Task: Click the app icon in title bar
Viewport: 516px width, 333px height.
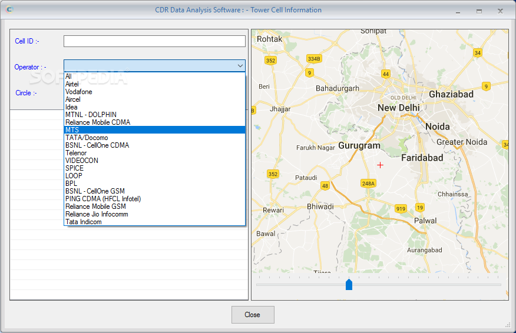Action: pyautogui.click(x=9, y=9)
